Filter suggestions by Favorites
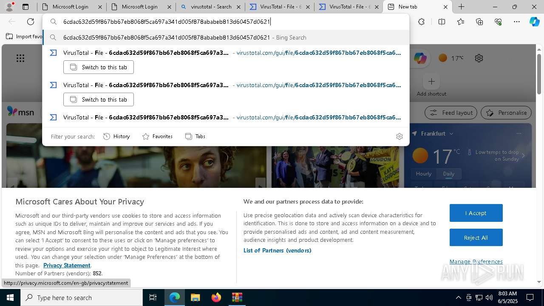 (x=157, y=136)
